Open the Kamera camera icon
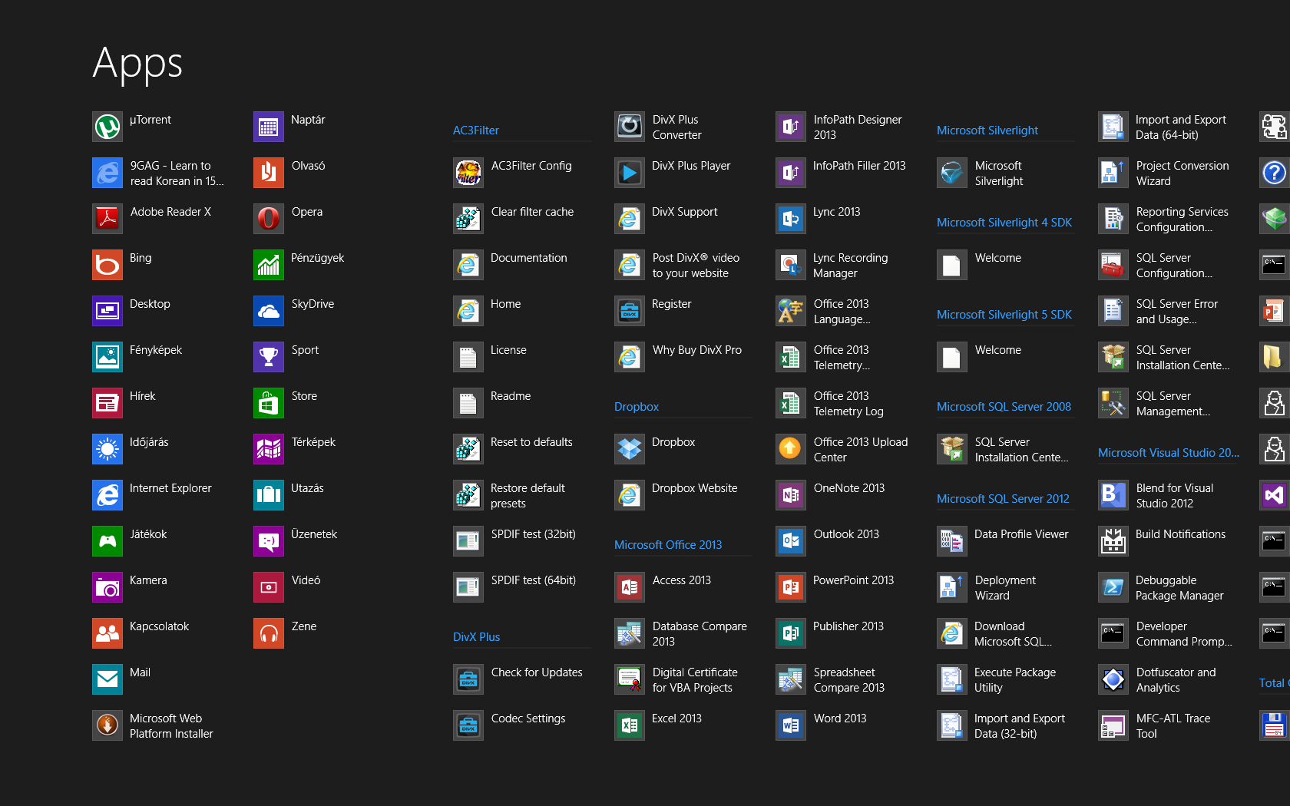This screenshot has width=1290, height=806. (107, 587)
